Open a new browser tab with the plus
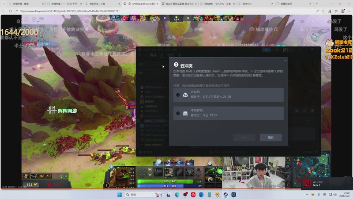 [x=317, y=4]
